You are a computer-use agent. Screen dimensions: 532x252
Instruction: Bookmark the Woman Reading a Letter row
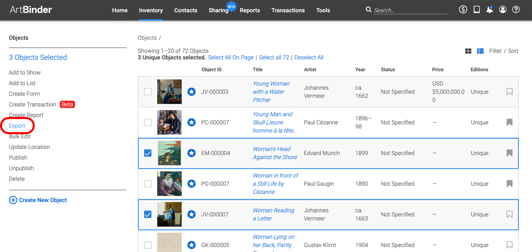click(x=509, y=214)
